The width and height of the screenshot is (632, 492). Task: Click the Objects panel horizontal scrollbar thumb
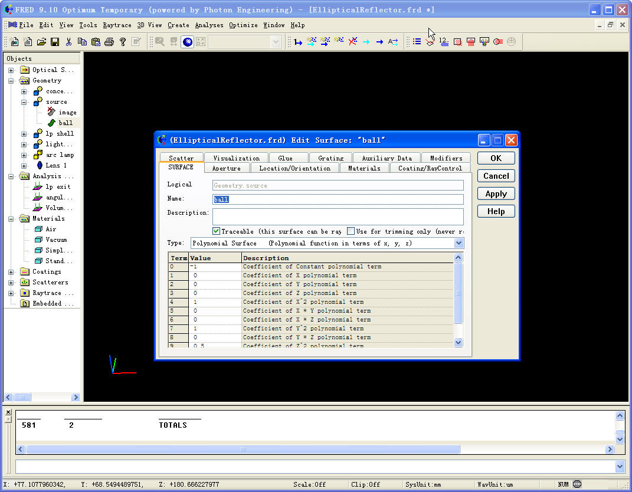coord(22,397)
